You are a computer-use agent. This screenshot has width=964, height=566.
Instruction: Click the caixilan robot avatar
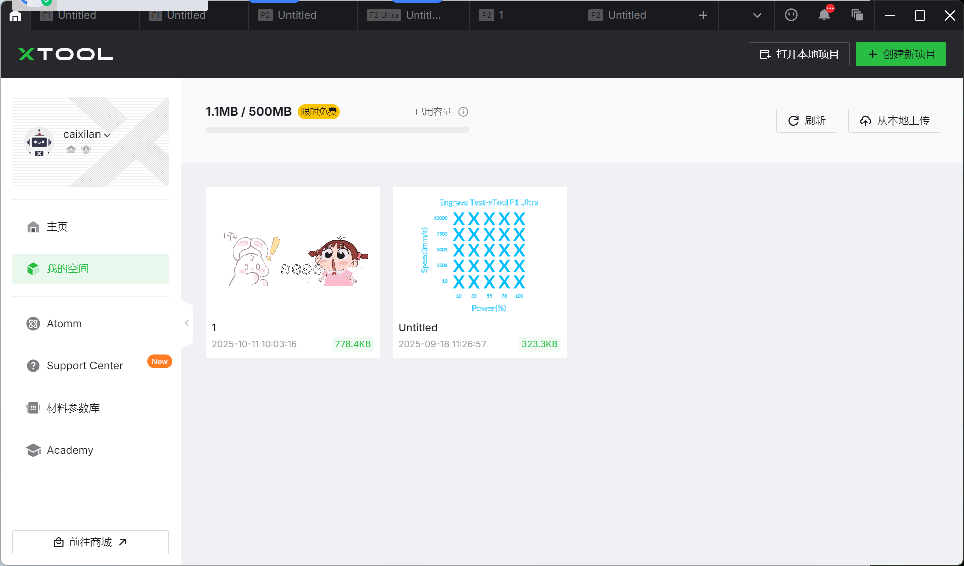point(39,142)
